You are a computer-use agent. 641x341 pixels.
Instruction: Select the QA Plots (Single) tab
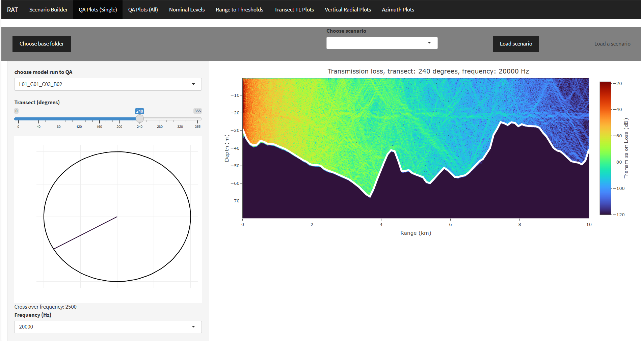tap(98, 10)
